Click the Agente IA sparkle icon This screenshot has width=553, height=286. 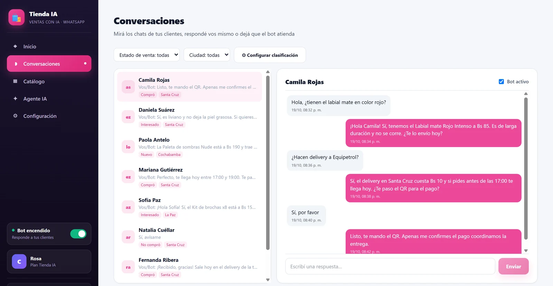tap(15, 98)
